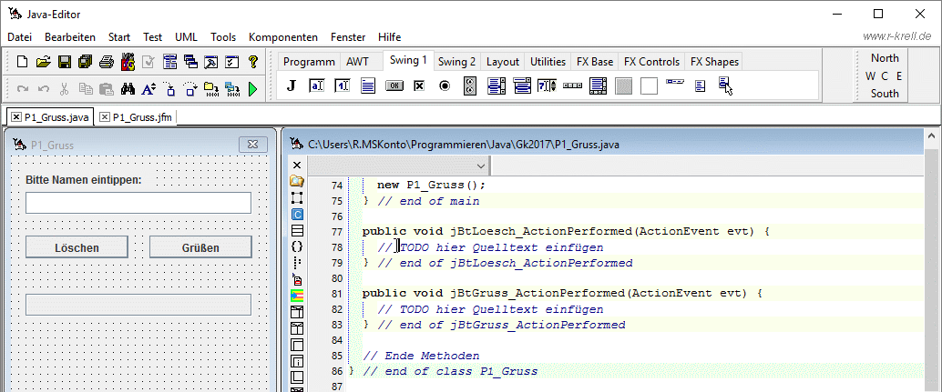Select the JLabel component icon
The width and height of the screenshot is (942, 392).
[292, 86]
